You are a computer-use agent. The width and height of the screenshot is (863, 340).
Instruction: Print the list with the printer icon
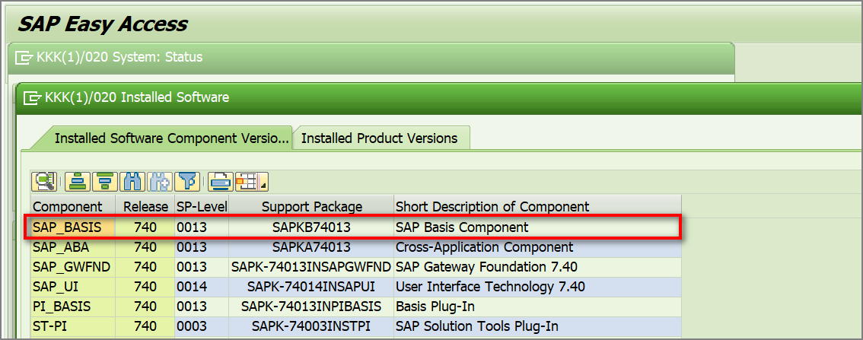219,182
